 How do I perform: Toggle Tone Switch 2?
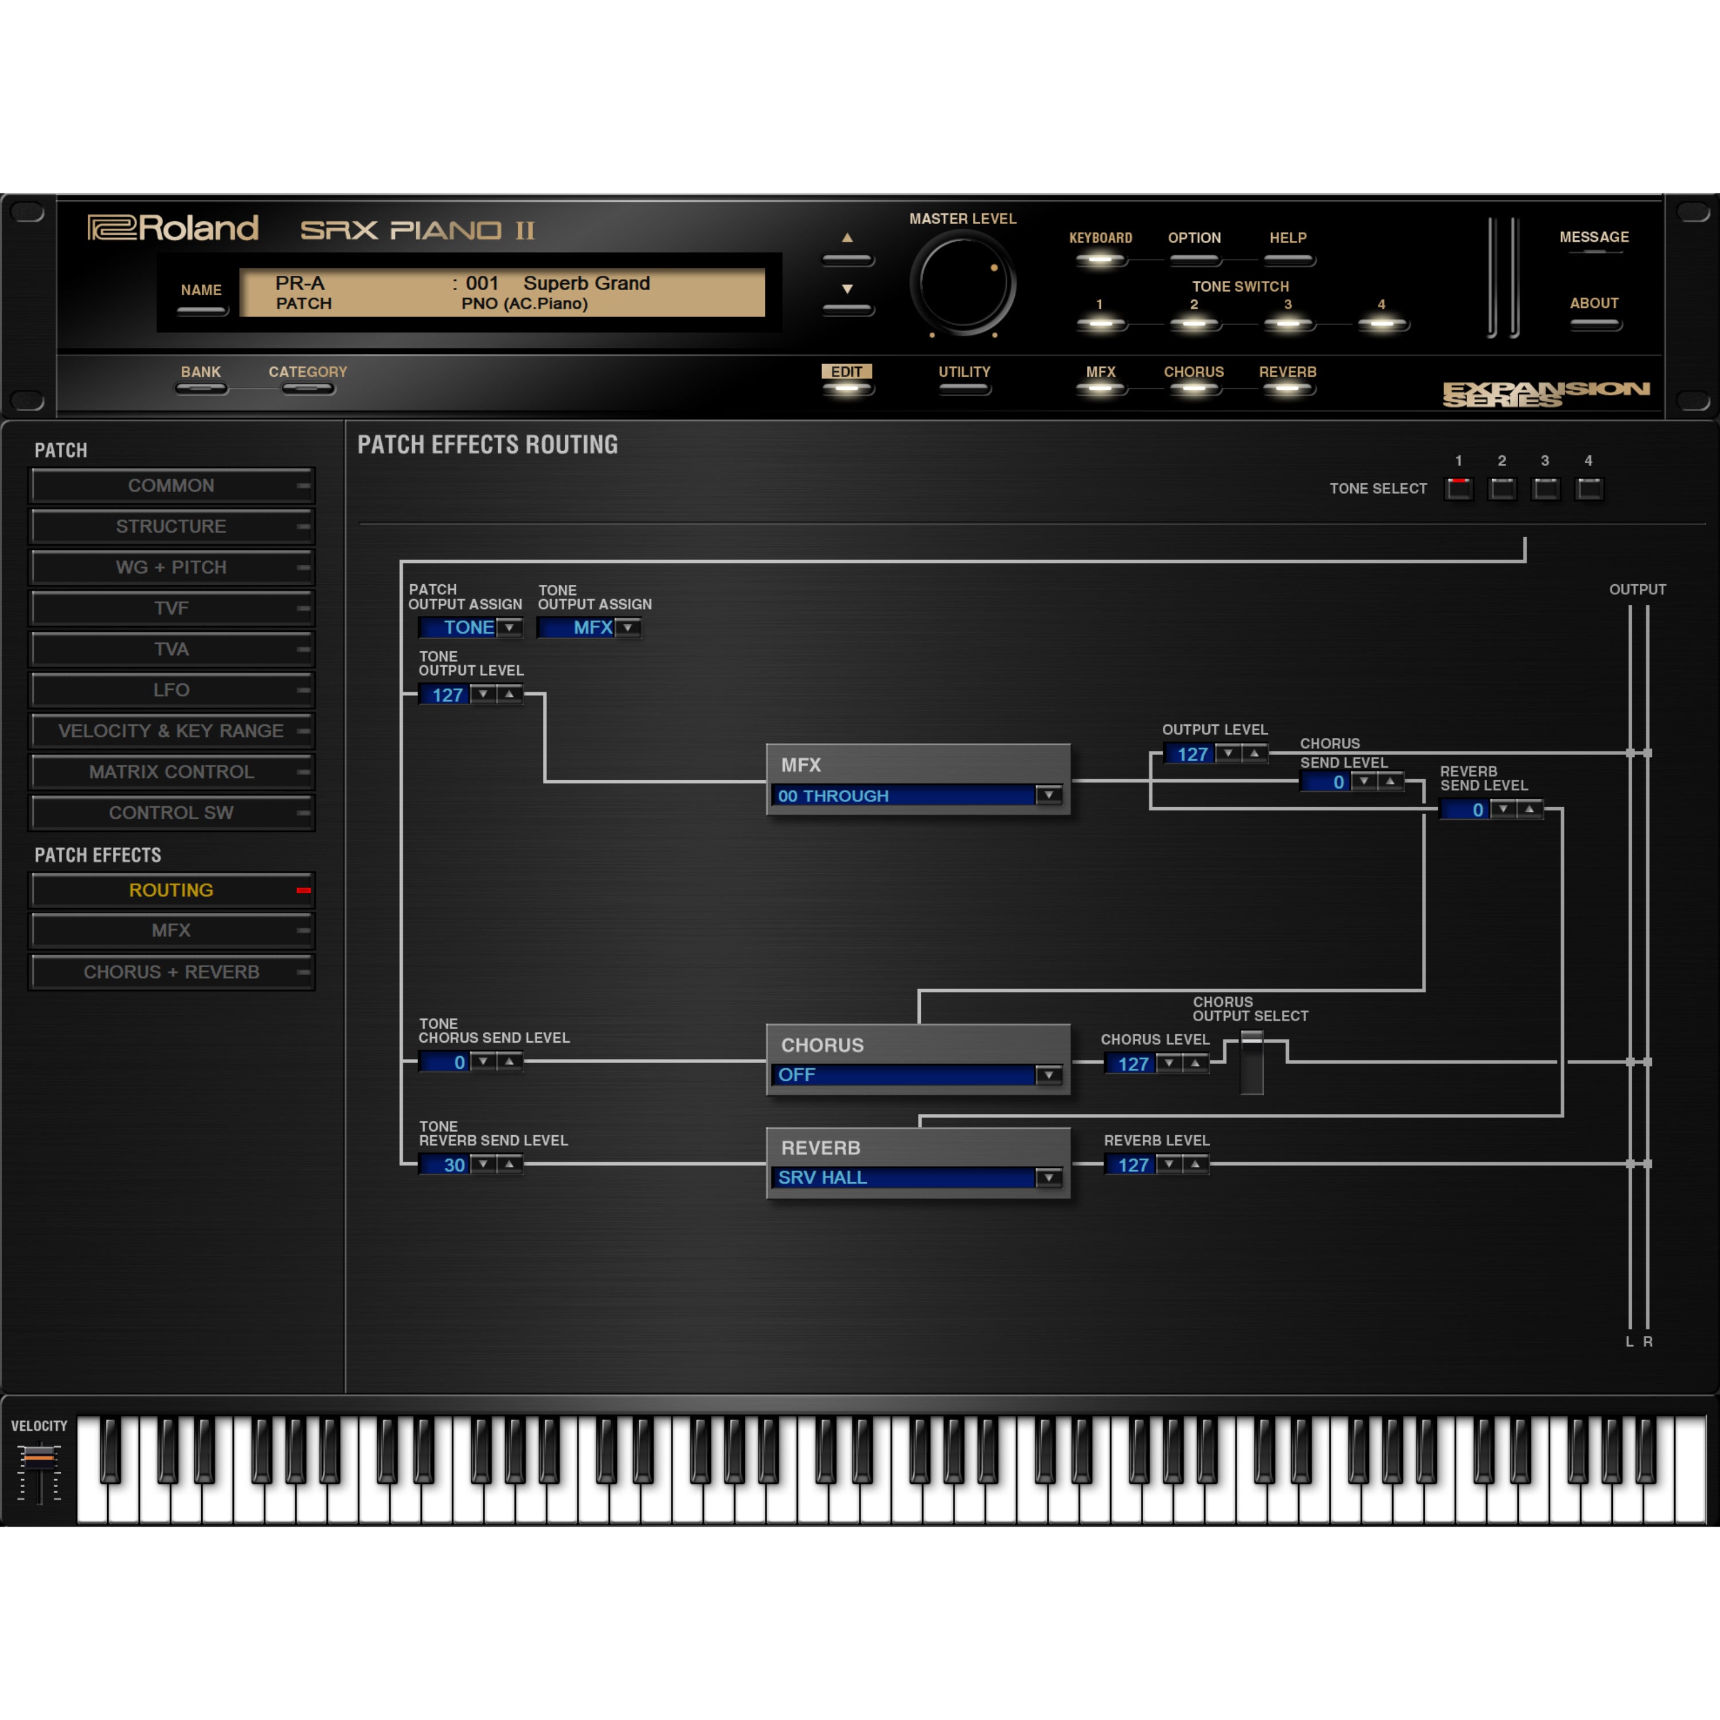(1194, 324)
